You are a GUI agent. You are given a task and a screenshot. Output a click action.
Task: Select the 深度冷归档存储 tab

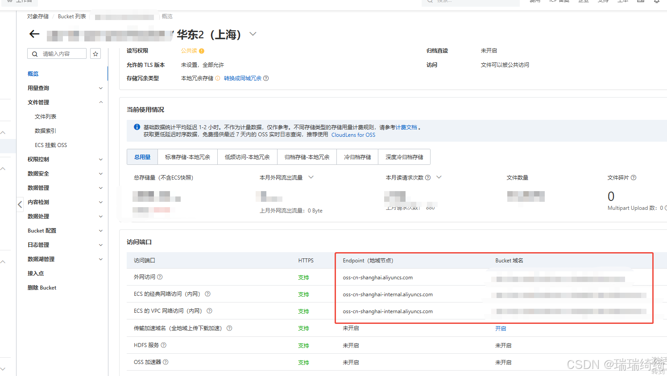click(x=404, y=157)
